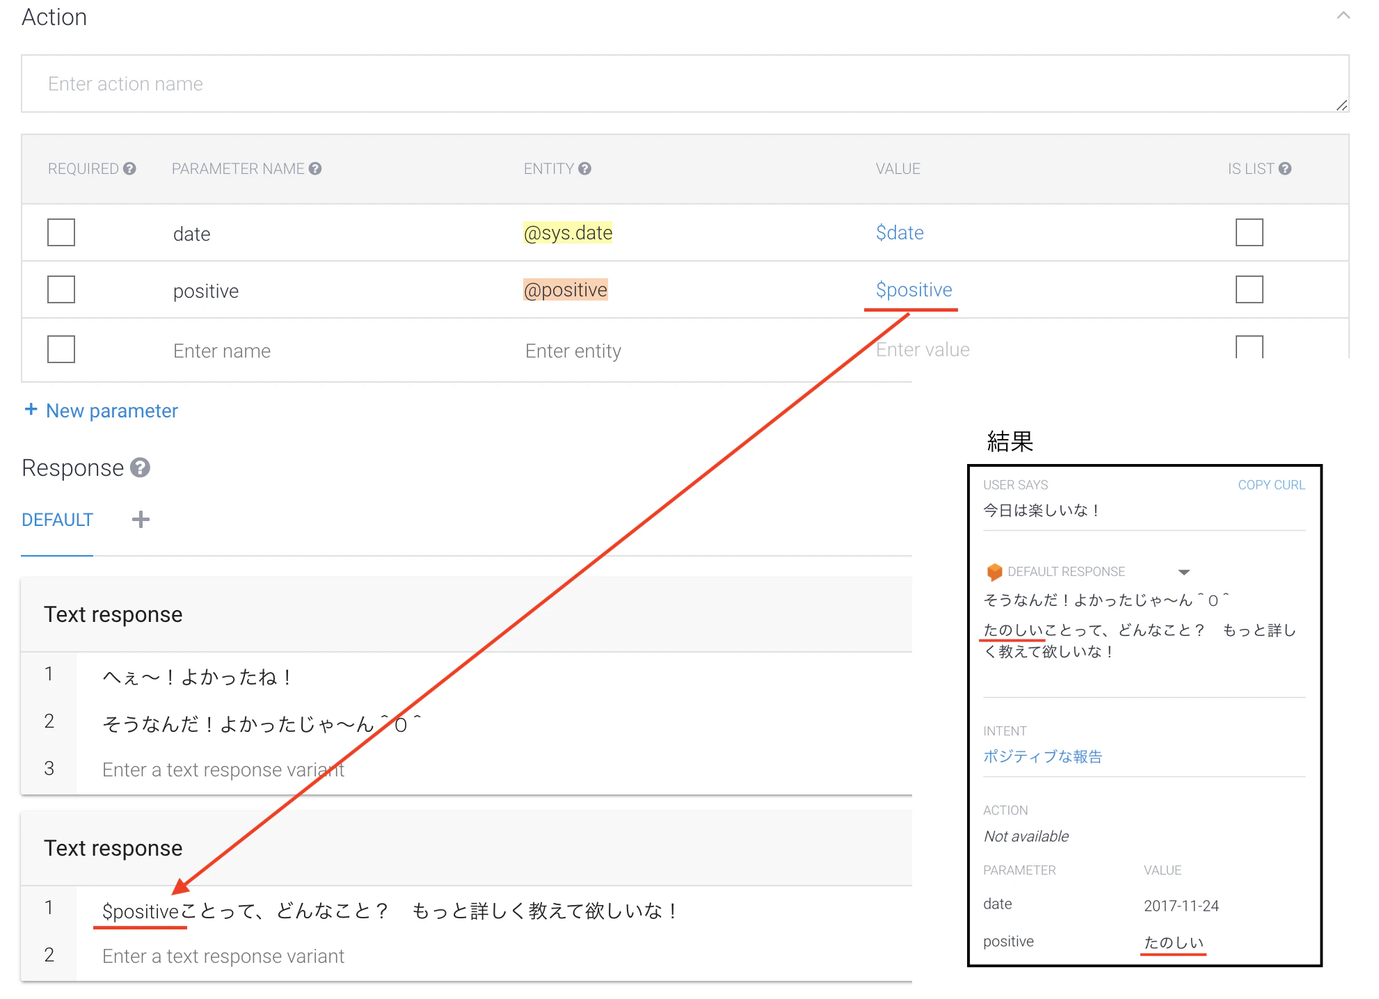Image resolution: width=1379 pixels, height=999 pixels.
Task: Click the date parameter name cell
Action: point(192,234)
